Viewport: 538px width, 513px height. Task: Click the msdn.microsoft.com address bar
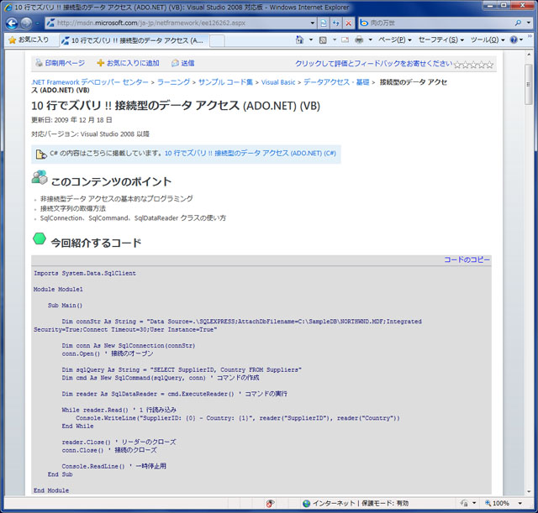pyautogui.click(x=177, y=23)
